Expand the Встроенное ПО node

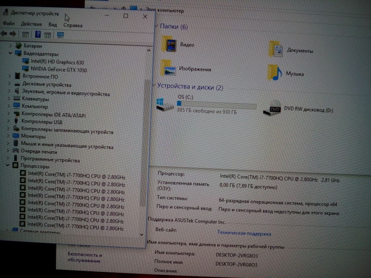pyautogui.click(x=10, y=76)
